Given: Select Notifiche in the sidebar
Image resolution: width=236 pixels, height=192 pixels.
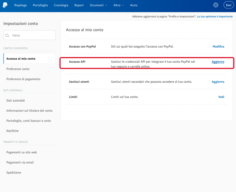Looking at the screenshot, I should [x=13, y=131].
